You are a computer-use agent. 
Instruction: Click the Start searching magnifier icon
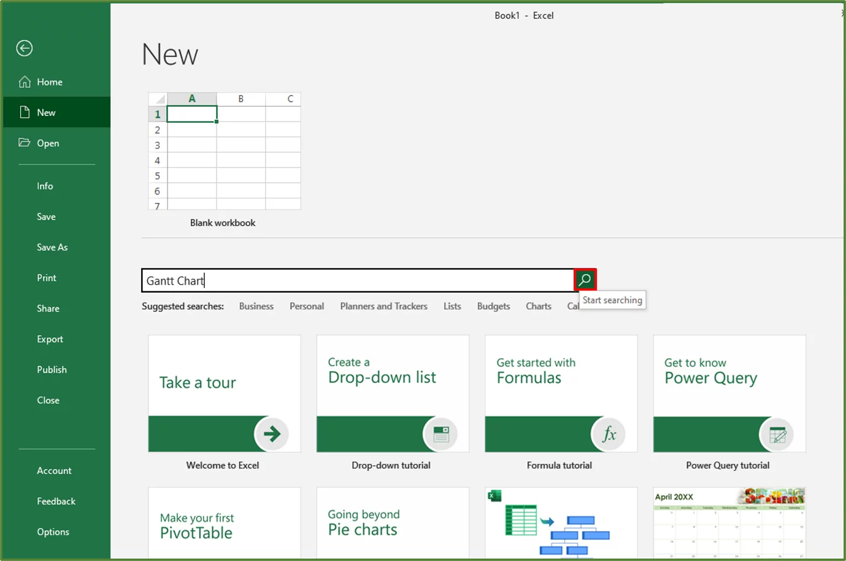coord(585,279)
